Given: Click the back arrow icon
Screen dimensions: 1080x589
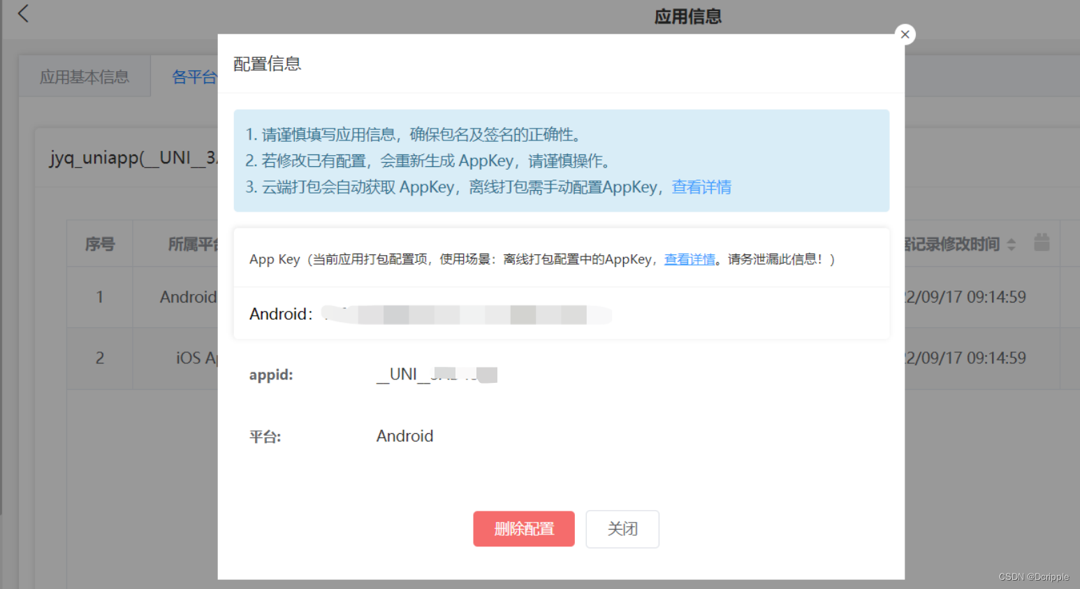Looking at the screenshot, I should point(23,13).
